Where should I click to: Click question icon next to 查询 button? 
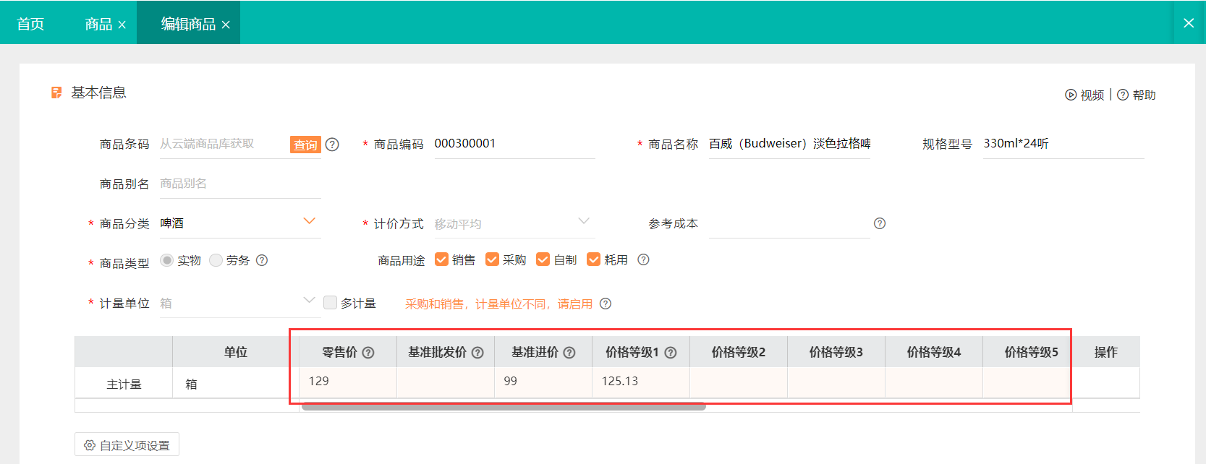(x=332, y=145)
